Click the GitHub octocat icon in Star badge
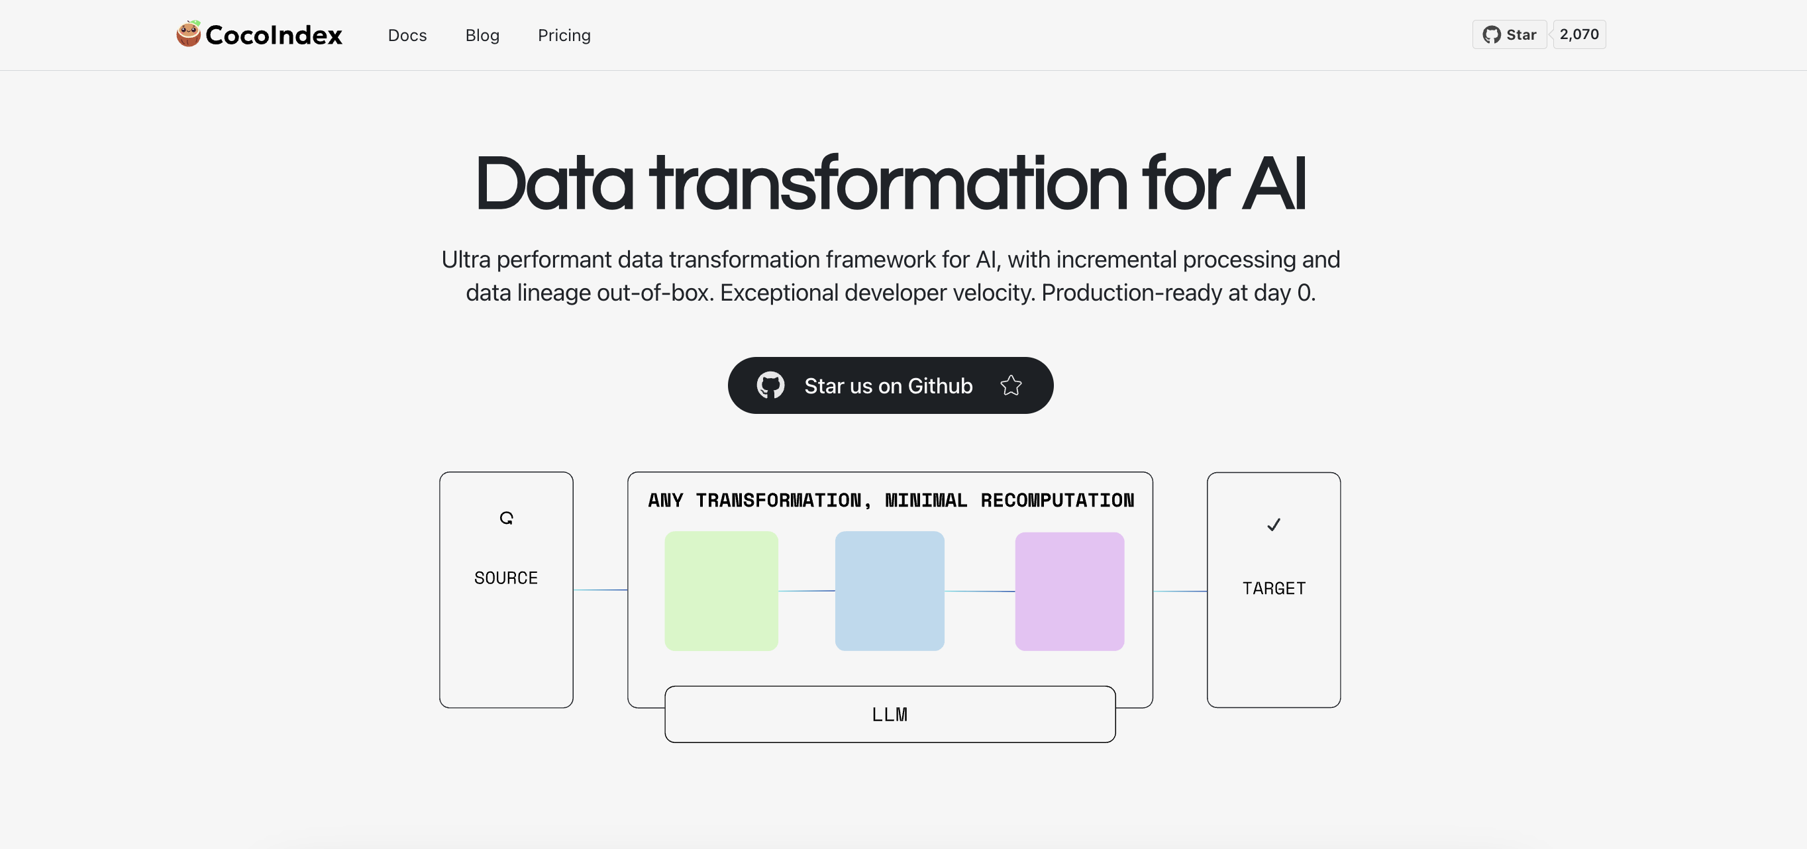 pos(1491,34)
